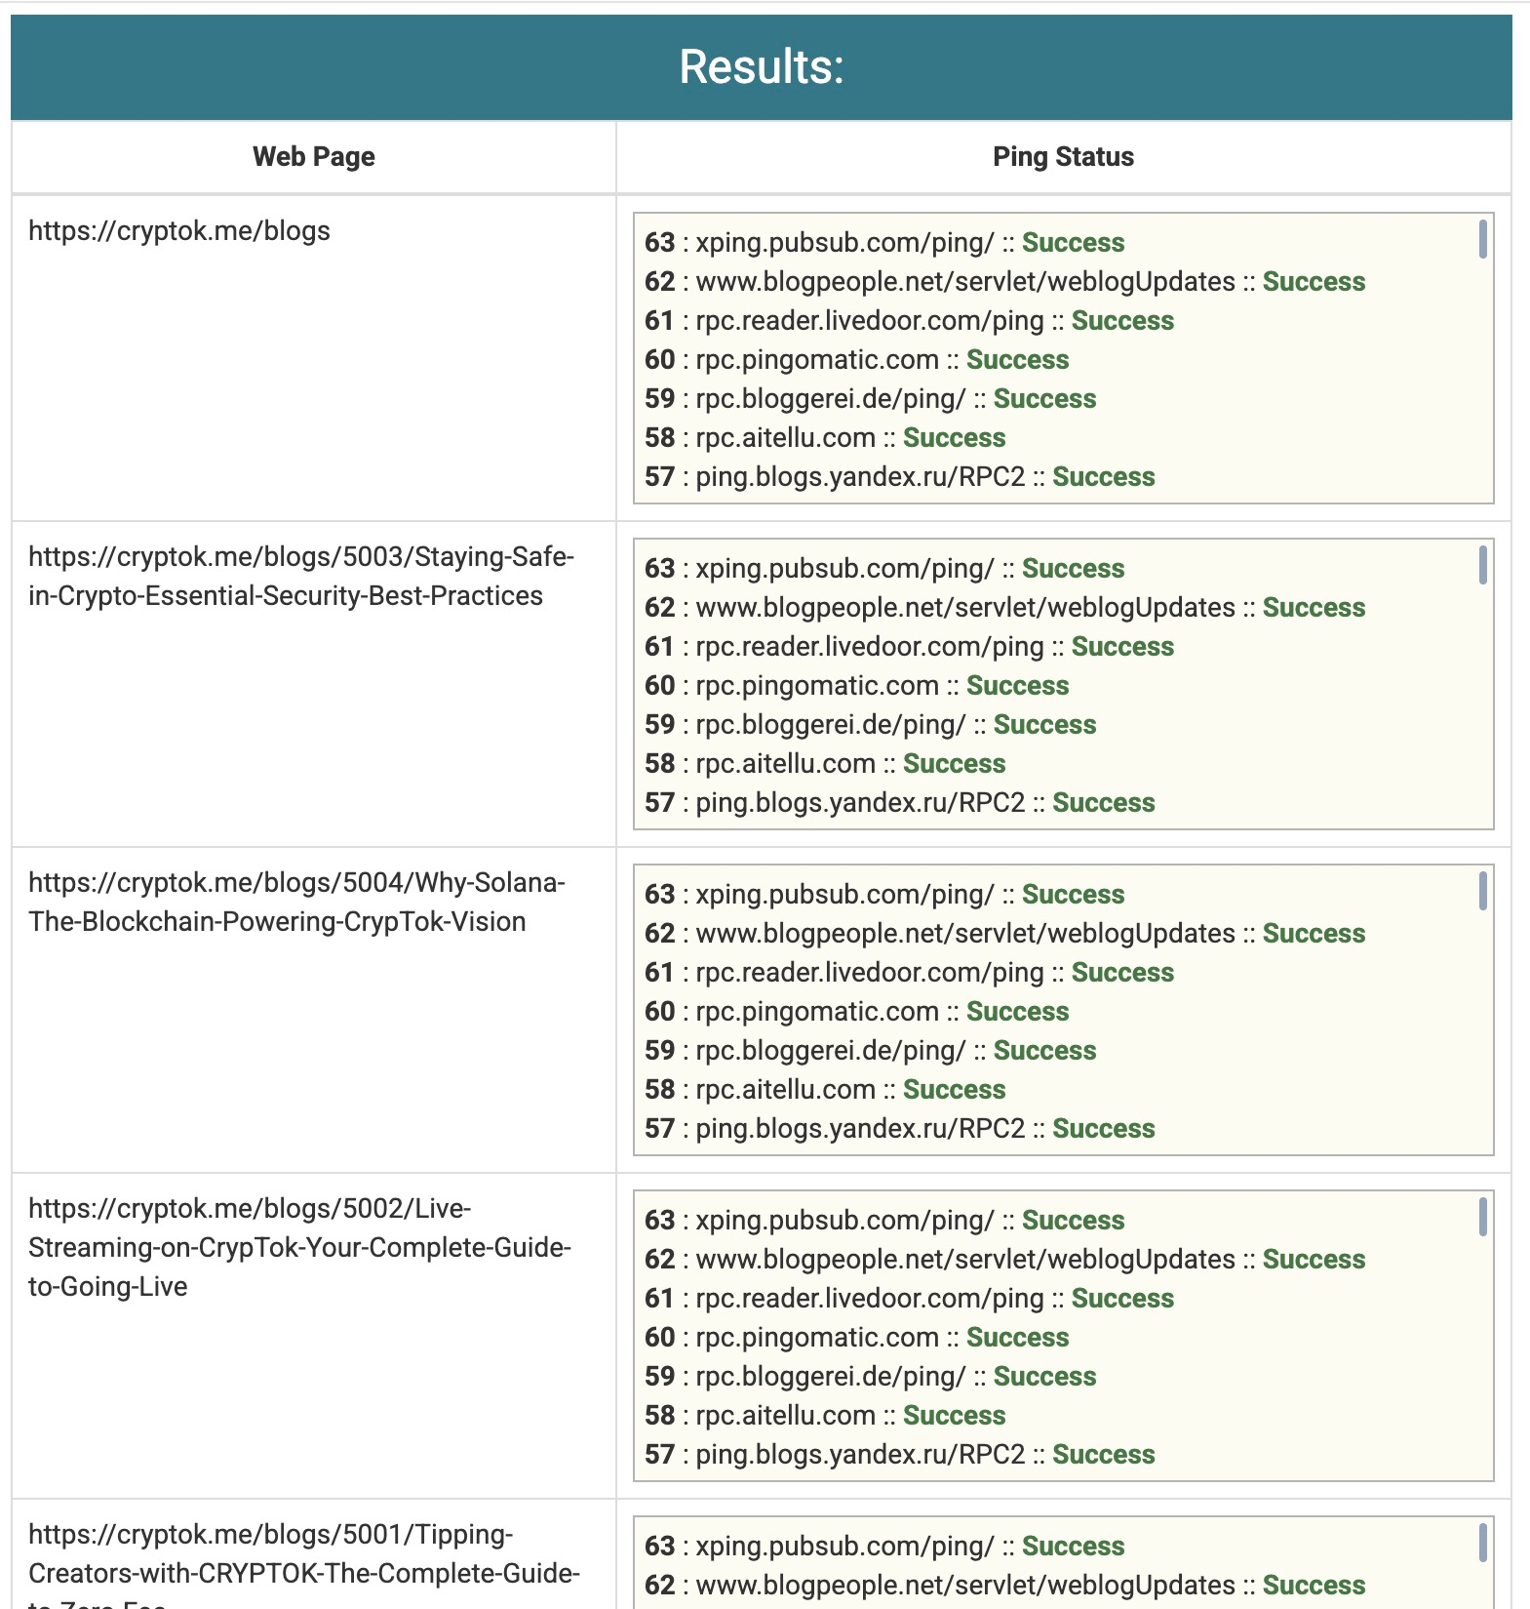Click xping.pubsub.com entry in first row's ping box
1530x1609 pixels.
coord(844,243)
